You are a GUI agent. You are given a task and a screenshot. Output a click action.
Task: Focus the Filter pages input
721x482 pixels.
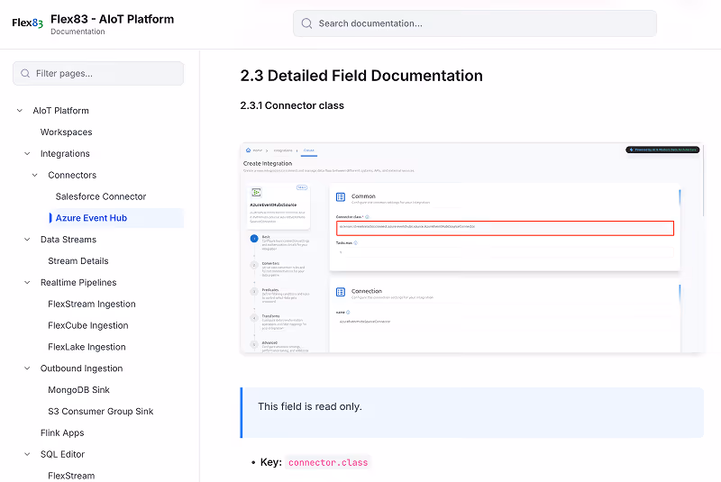98,74
